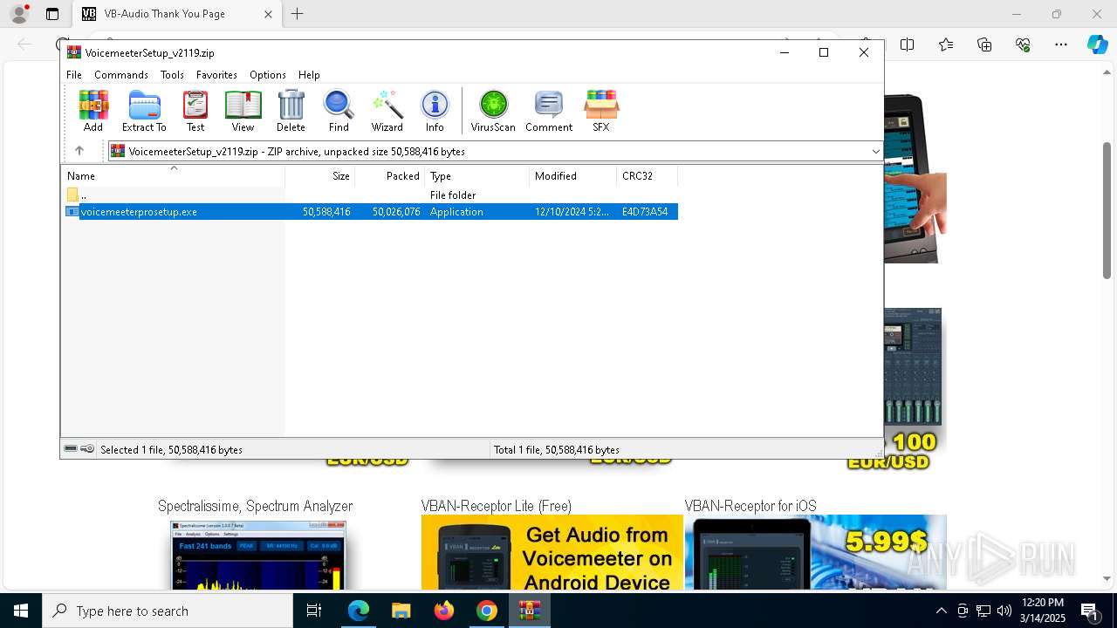Open the Find magnifier tool
This screenshot has width=1117, height=628.
click(339, 111)
